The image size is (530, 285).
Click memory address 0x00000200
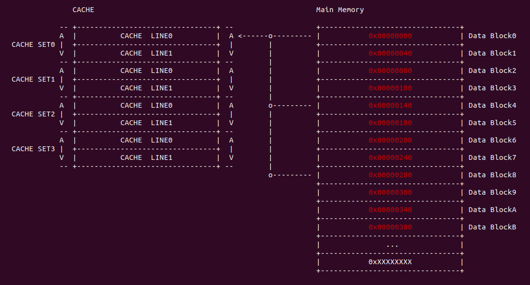point(390,140)
